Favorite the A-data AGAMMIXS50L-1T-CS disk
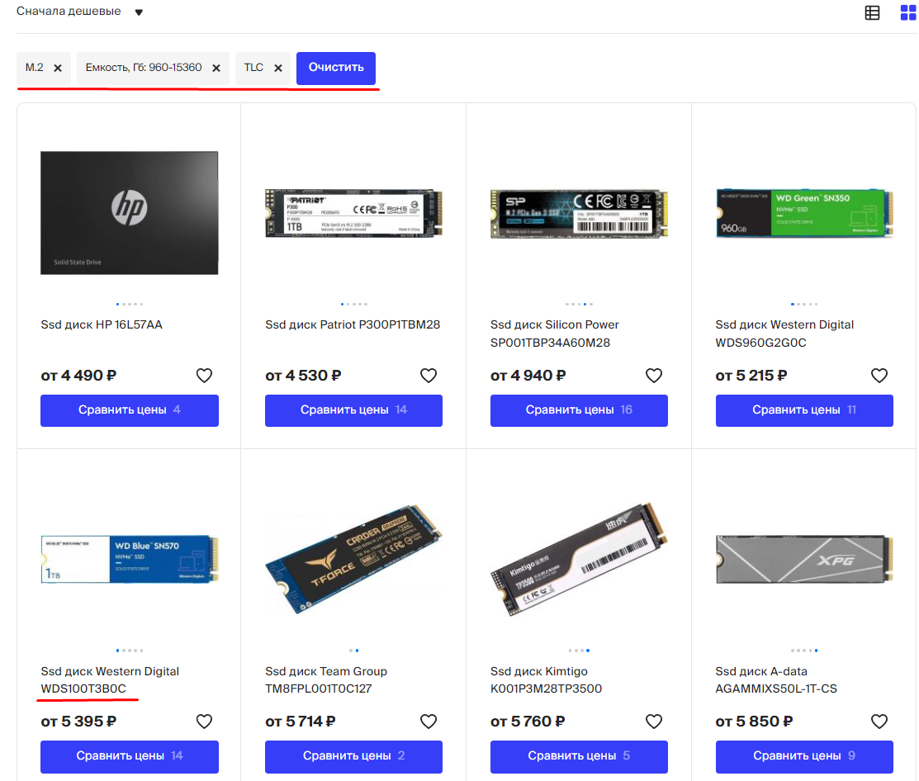The image size is (919, 781). point(879,722)
